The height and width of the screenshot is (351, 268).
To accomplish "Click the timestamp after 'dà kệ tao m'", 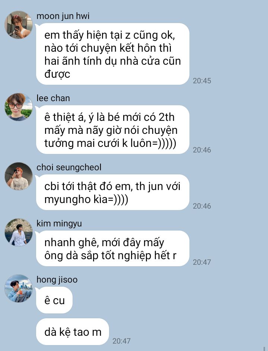I will tap(121, 341).
